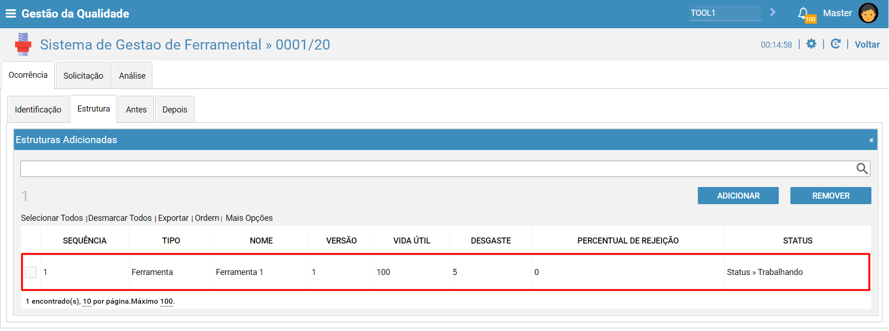Check the Ferramenta 1 row checkbox
This screenshot has width=889, height=331.
[31, 272]
